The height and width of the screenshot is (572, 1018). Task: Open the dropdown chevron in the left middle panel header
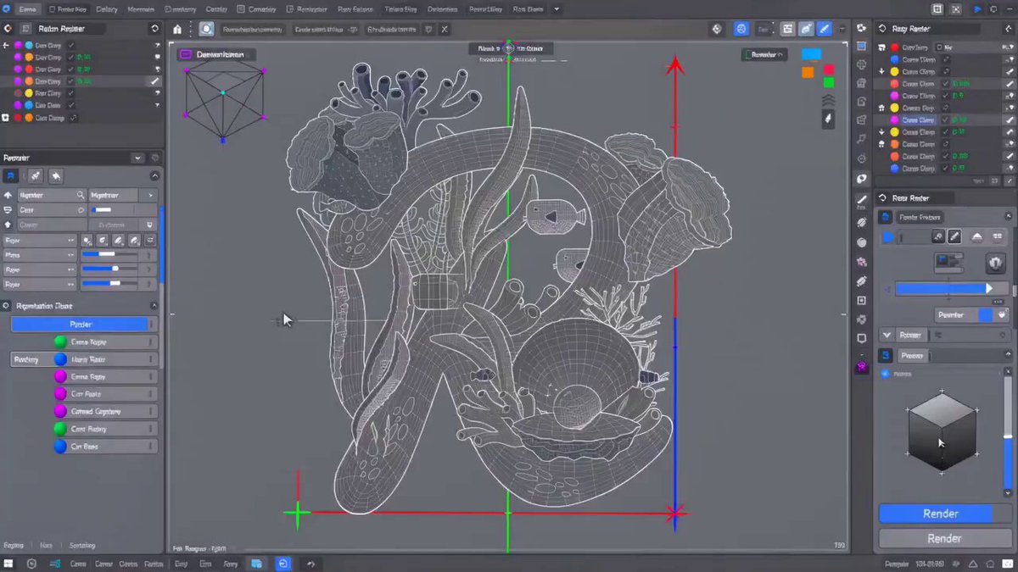[137, 158]
